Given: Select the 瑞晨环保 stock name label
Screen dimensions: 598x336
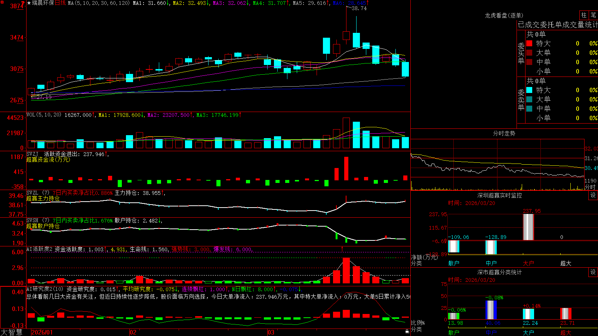Looking at the screenshot, I should click(43, 3).
